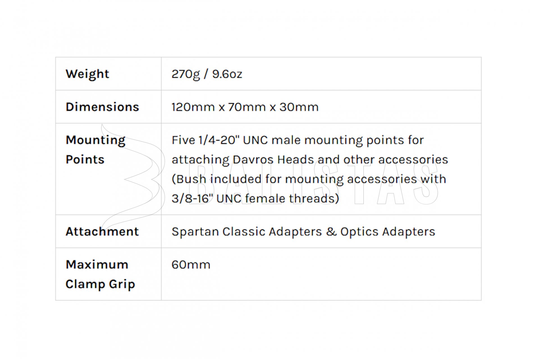Screen dimensions: 539x359
Task: Click the word Clamp Grip in the label
Action: [100, 284]
